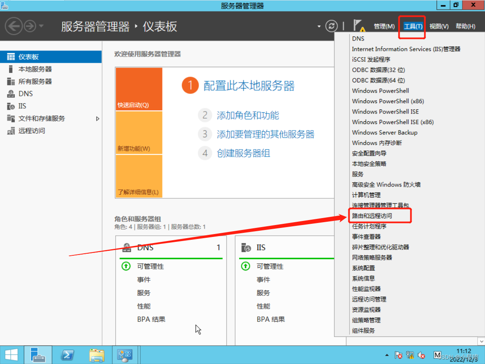This screenshot has height=364, width=485.
Task: Open 性能 in the IIS tile
Action: (x=263, y=306)
